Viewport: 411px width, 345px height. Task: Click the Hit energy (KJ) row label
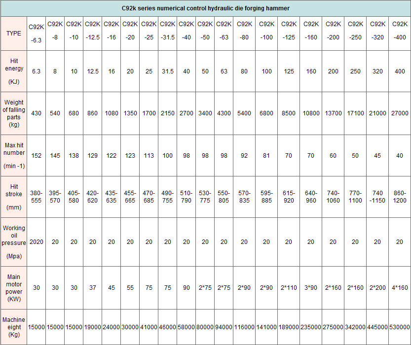[x=14, y=71]
